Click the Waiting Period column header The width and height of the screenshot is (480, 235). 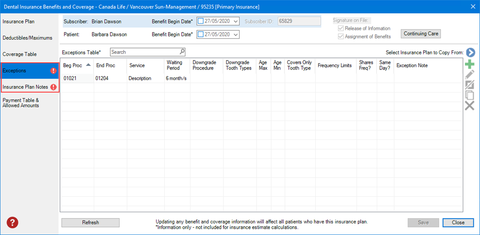[x=177, y=65]
